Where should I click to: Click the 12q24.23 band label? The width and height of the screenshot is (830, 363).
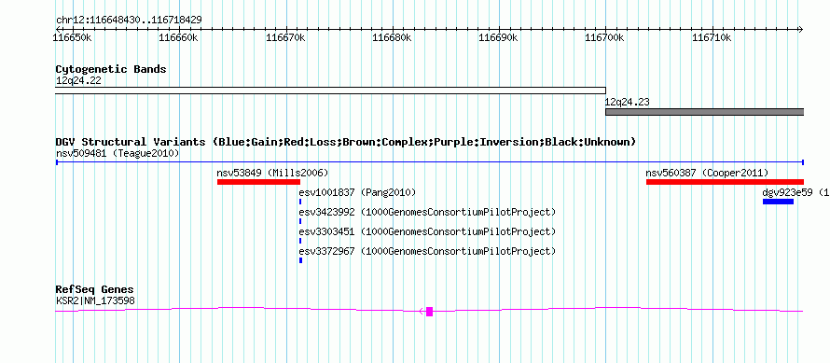(x=628, y=103)
